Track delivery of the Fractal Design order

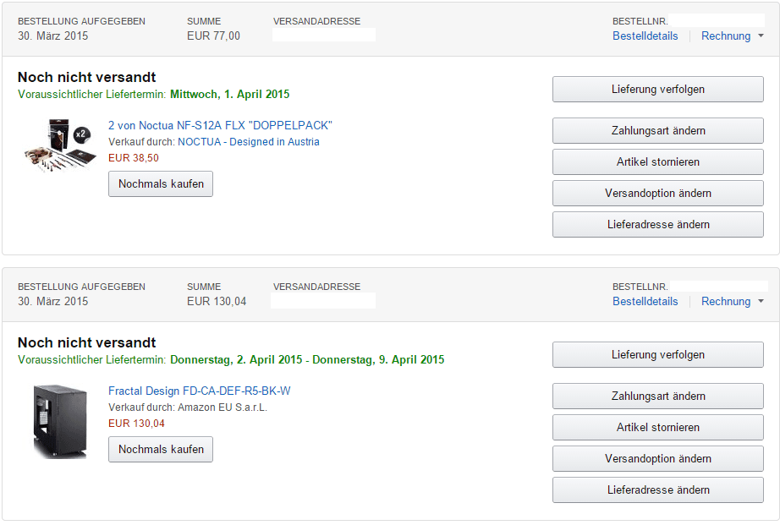tap(657, 355)
